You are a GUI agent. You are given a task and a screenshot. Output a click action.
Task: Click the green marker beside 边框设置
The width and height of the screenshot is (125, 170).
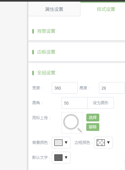point(33,52)
